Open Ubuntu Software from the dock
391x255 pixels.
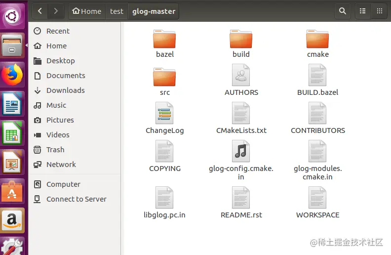(12, 192)
